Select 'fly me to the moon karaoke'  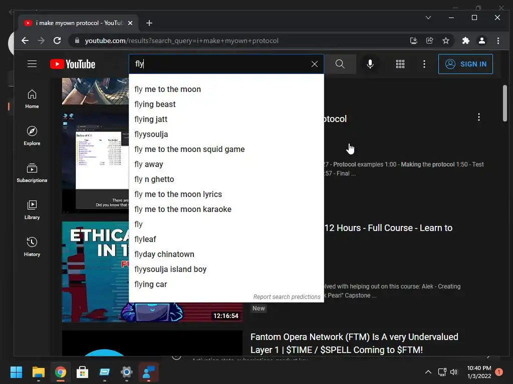[226, 209]
